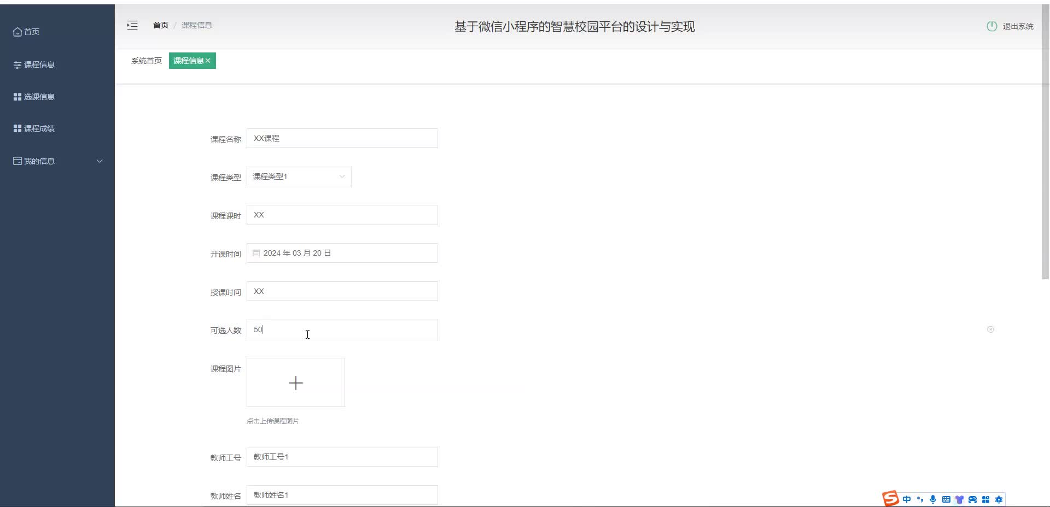Click the sliders icon beside 课程信息 in sidebar
The height and width of the screenshot is (507, 1050).
tap(17, 64)
